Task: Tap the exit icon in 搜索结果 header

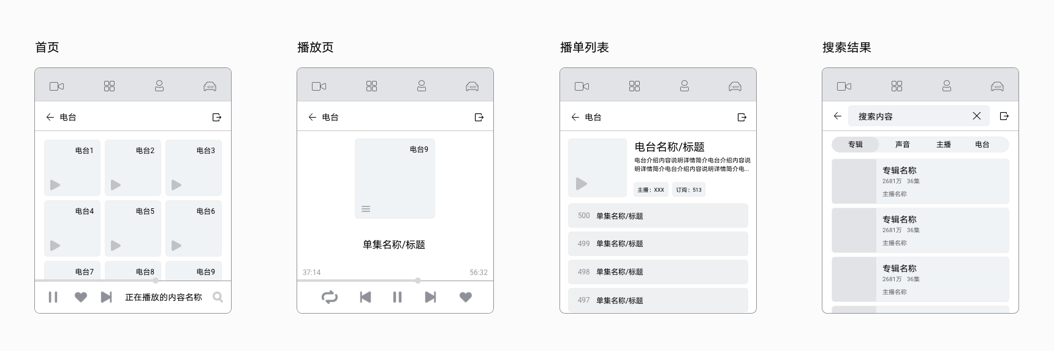Action: (1004, 116)
